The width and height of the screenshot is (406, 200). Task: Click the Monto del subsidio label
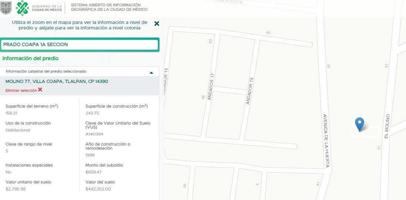click(104, 165)
